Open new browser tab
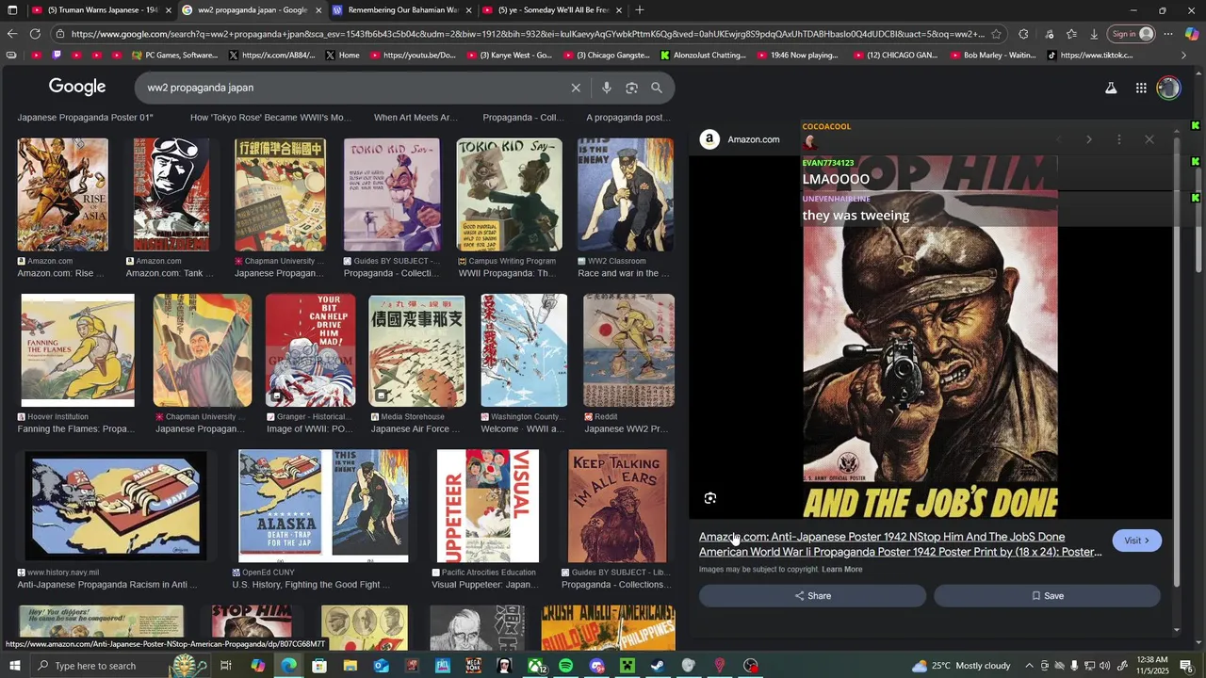 click(640, 9)
